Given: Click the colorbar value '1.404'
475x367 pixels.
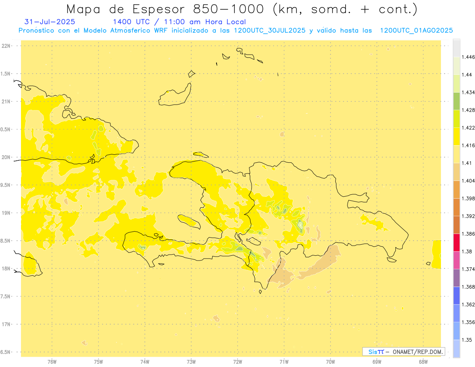Looking at the screenshot, I should coord(469,181).
